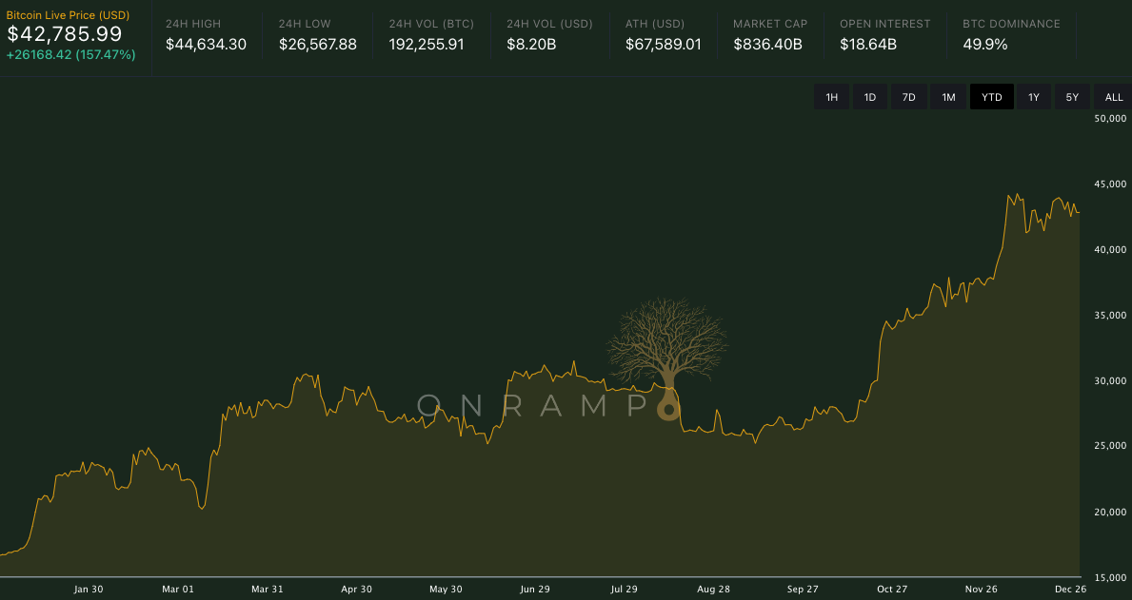Click the OPEN INTEREST value $18.64B
The image size is (1132, 600).
867,44
